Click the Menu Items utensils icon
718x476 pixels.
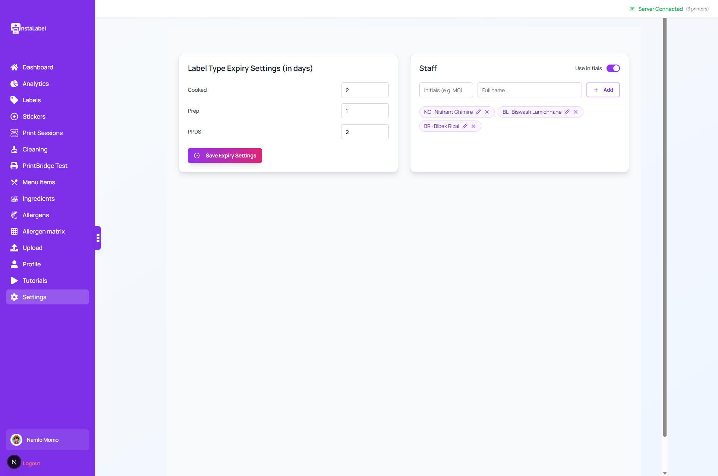click(x=14, y=182)
